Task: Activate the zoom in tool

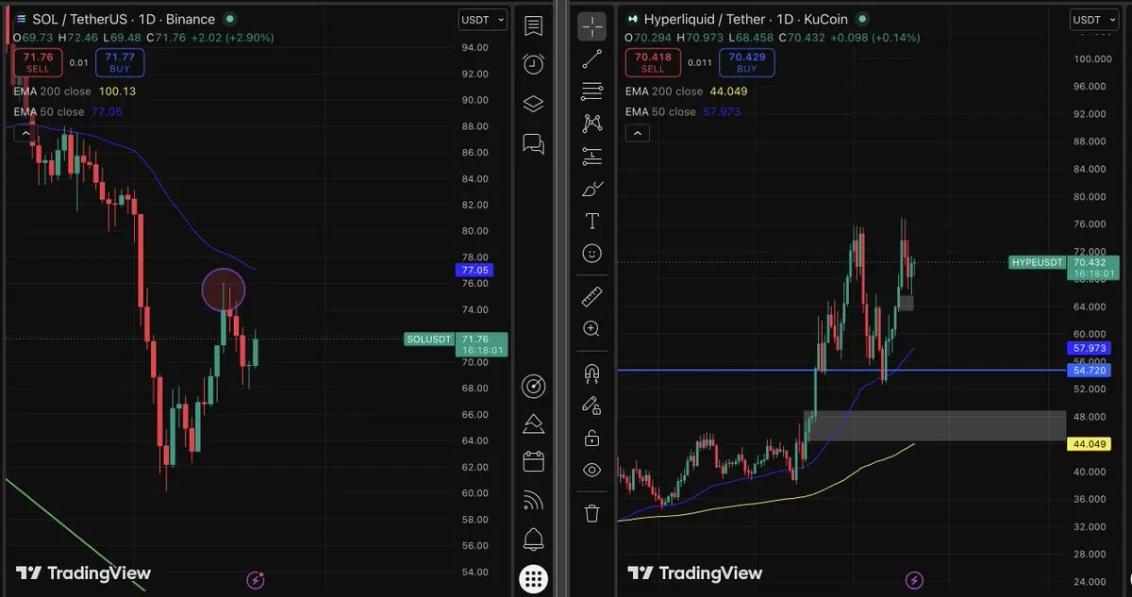Action: click(591, 329)
